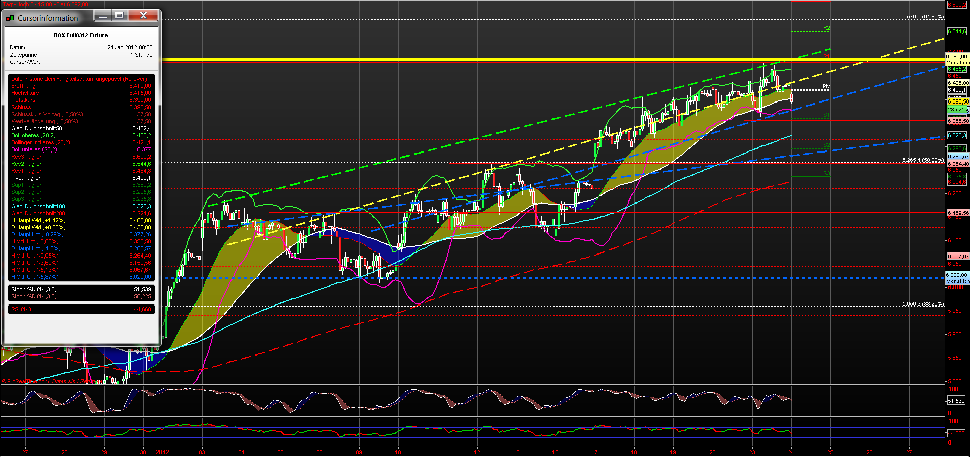
Task: Click the Piv pivot label near the price scale
Action: 826,87
